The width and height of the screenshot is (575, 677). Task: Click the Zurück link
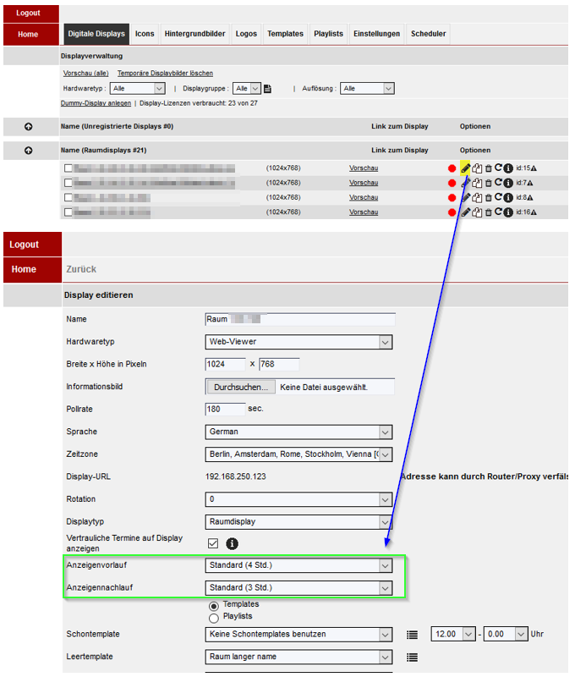coord(81,269)
